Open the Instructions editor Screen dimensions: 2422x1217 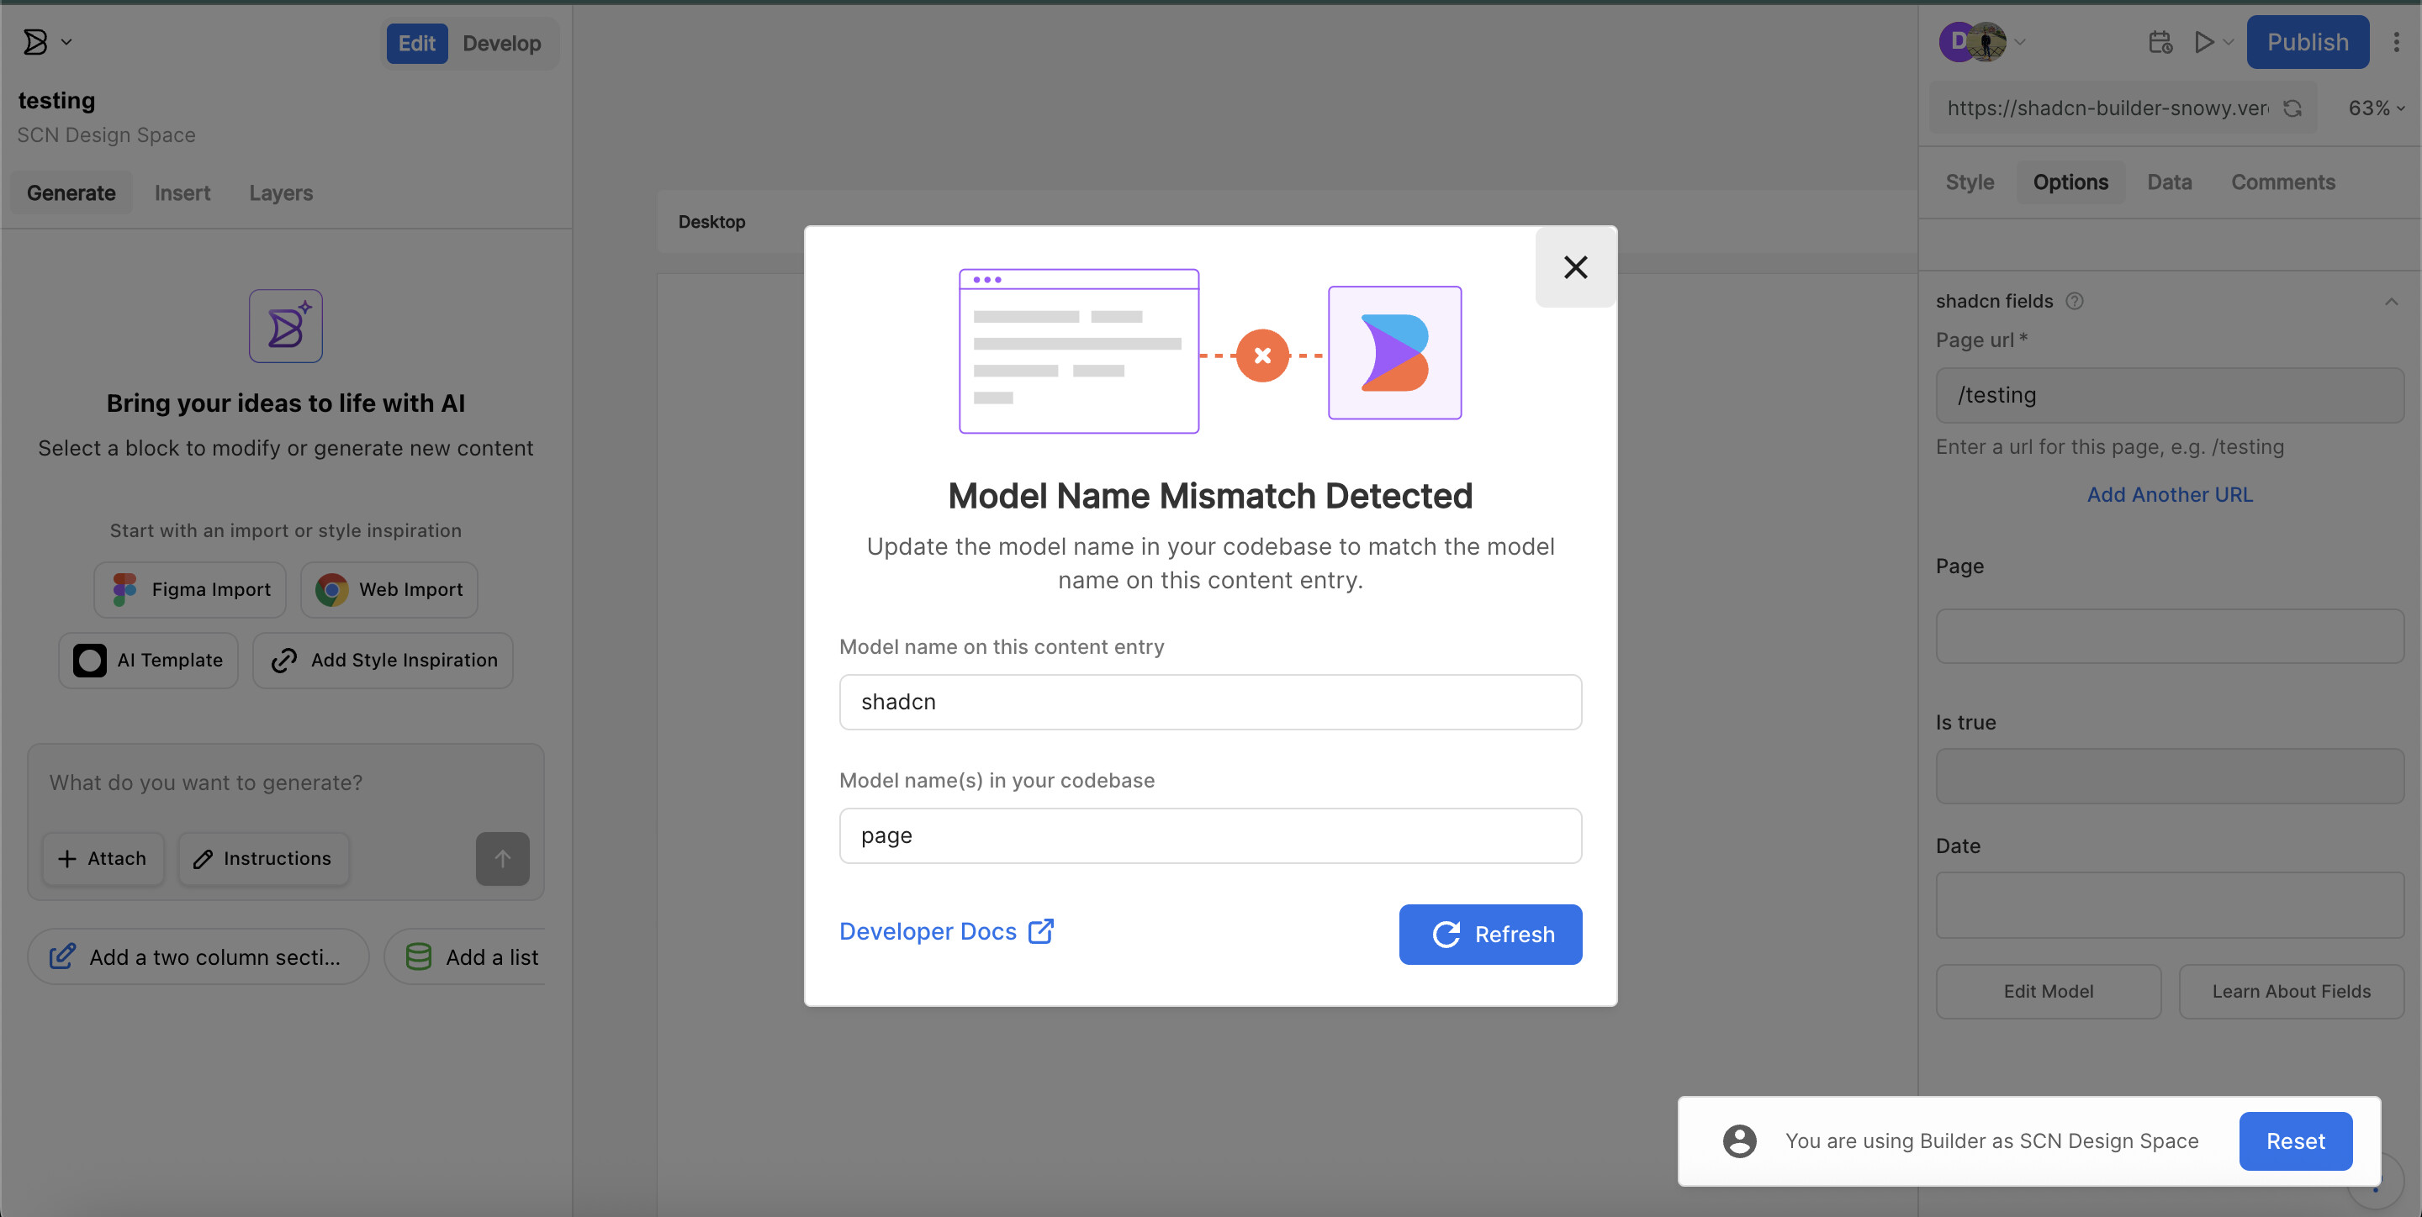click(x=262, y=858)
